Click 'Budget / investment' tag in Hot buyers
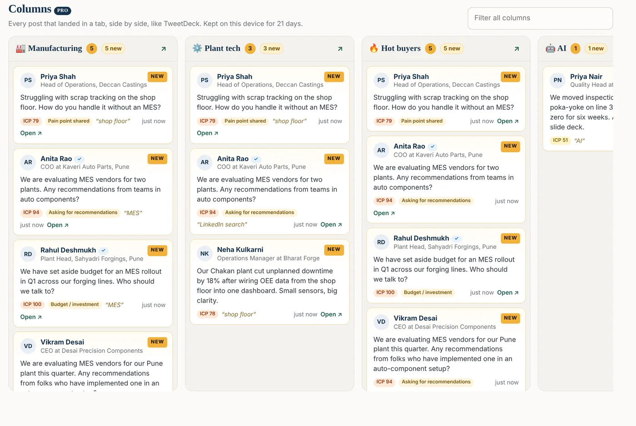The width and height of the screenshot is (636, 426). [428, 292]
